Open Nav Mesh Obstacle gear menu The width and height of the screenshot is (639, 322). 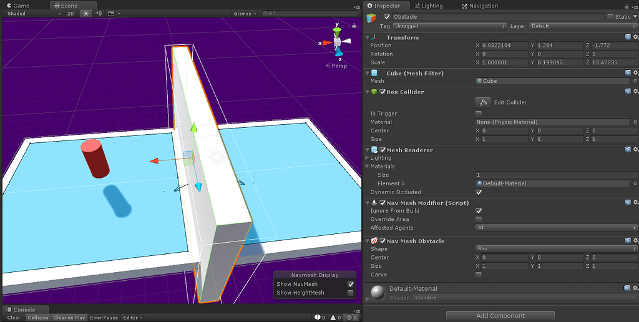(x=635, y=241)
